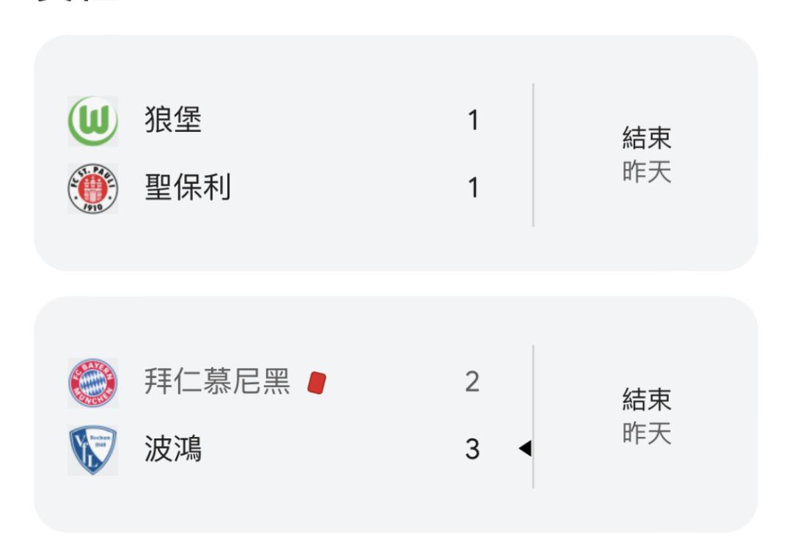Click 波鴻's score of 3
Screen dimensions: 792x544
[x=472, y=449]
